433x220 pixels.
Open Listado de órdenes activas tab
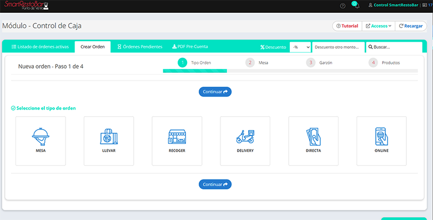40,47
